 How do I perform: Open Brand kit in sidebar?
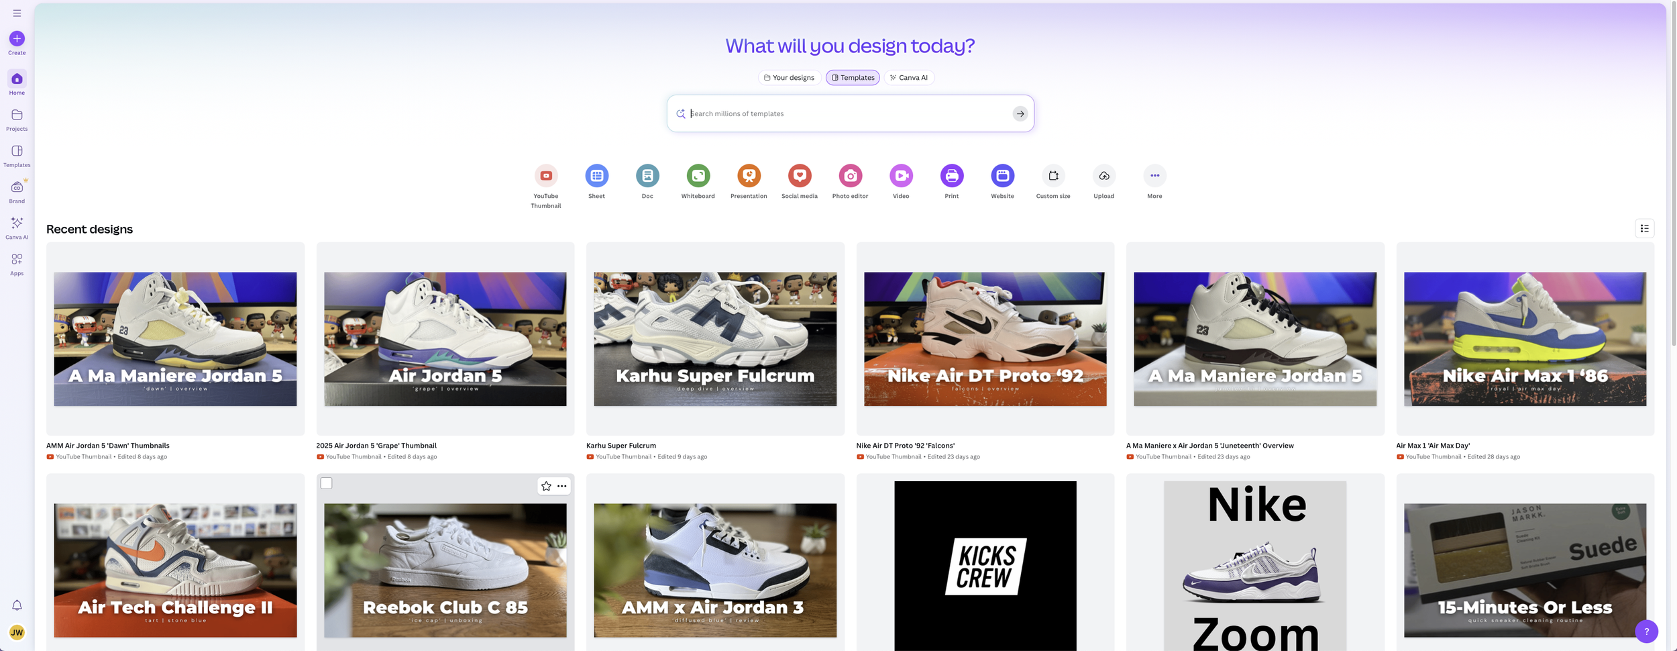coord(17,192)
